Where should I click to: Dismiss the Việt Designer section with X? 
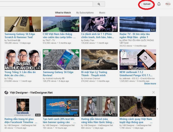[153, 92]
